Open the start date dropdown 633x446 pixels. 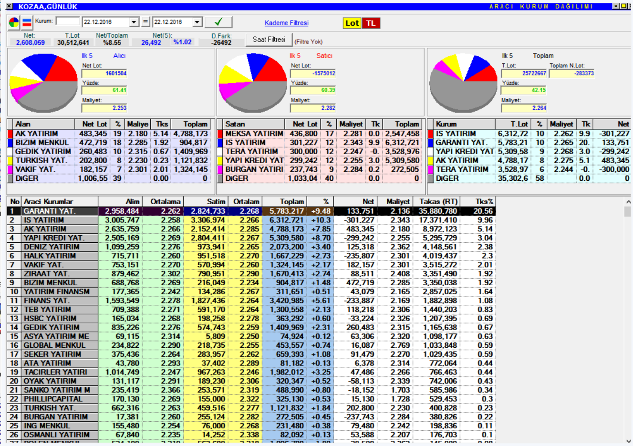[x=134, y=22]
